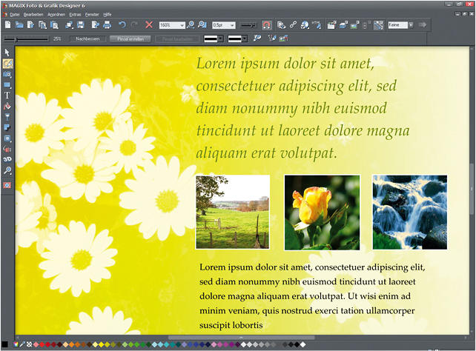Select the Selector arrow tool

(x=7, y=53)
